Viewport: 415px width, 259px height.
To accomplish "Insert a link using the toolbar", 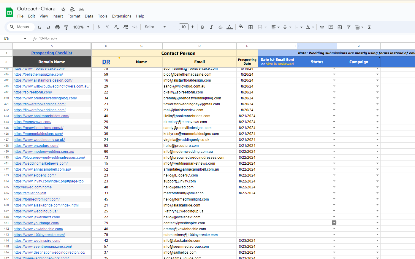I will tap(322, 27).
